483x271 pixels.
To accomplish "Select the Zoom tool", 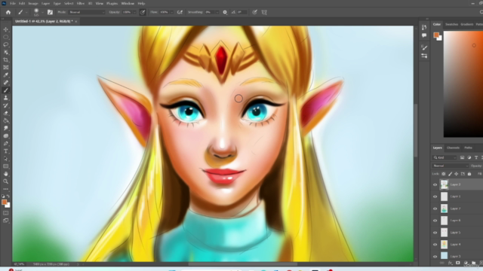I will pos(5,181).
